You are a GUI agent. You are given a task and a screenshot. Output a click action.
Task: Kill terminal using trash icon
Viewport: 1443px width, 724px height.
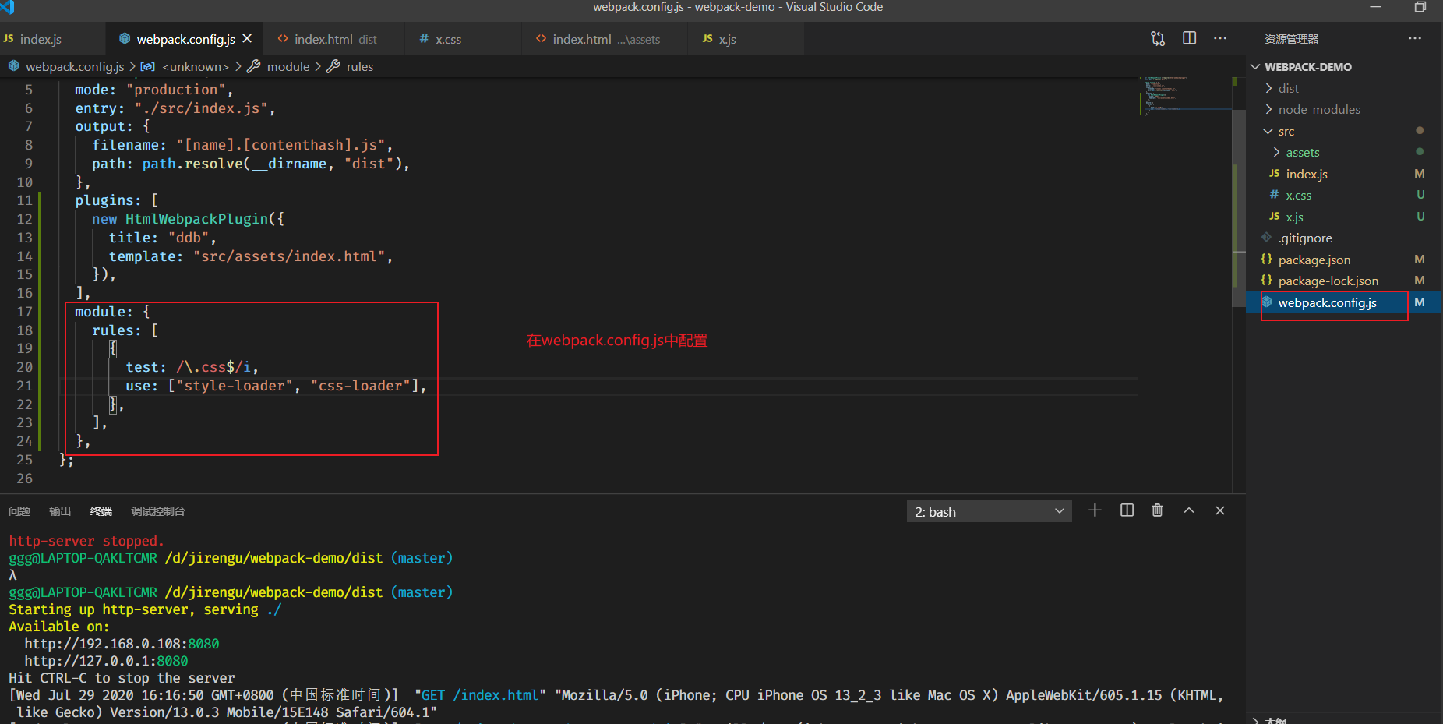[1157, 510]
